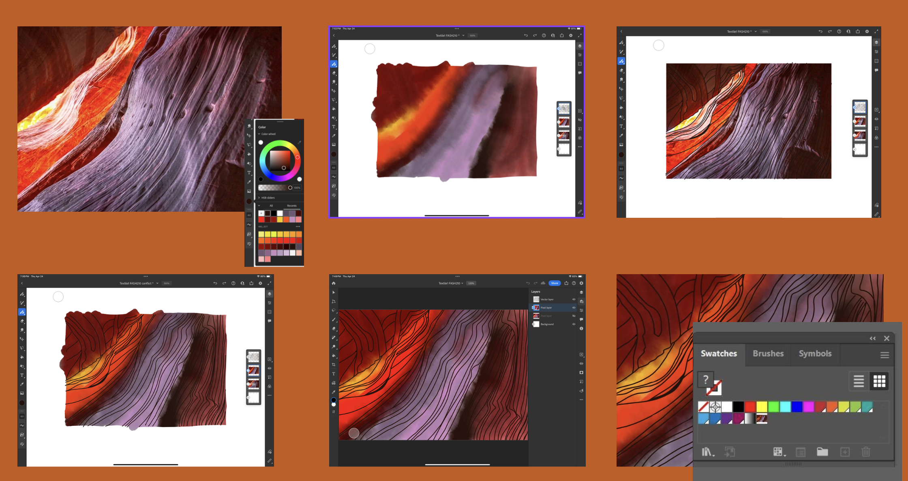Collapse the Swatches panel with the double arrows
The image size is (908, 481).
coord(872,338)
